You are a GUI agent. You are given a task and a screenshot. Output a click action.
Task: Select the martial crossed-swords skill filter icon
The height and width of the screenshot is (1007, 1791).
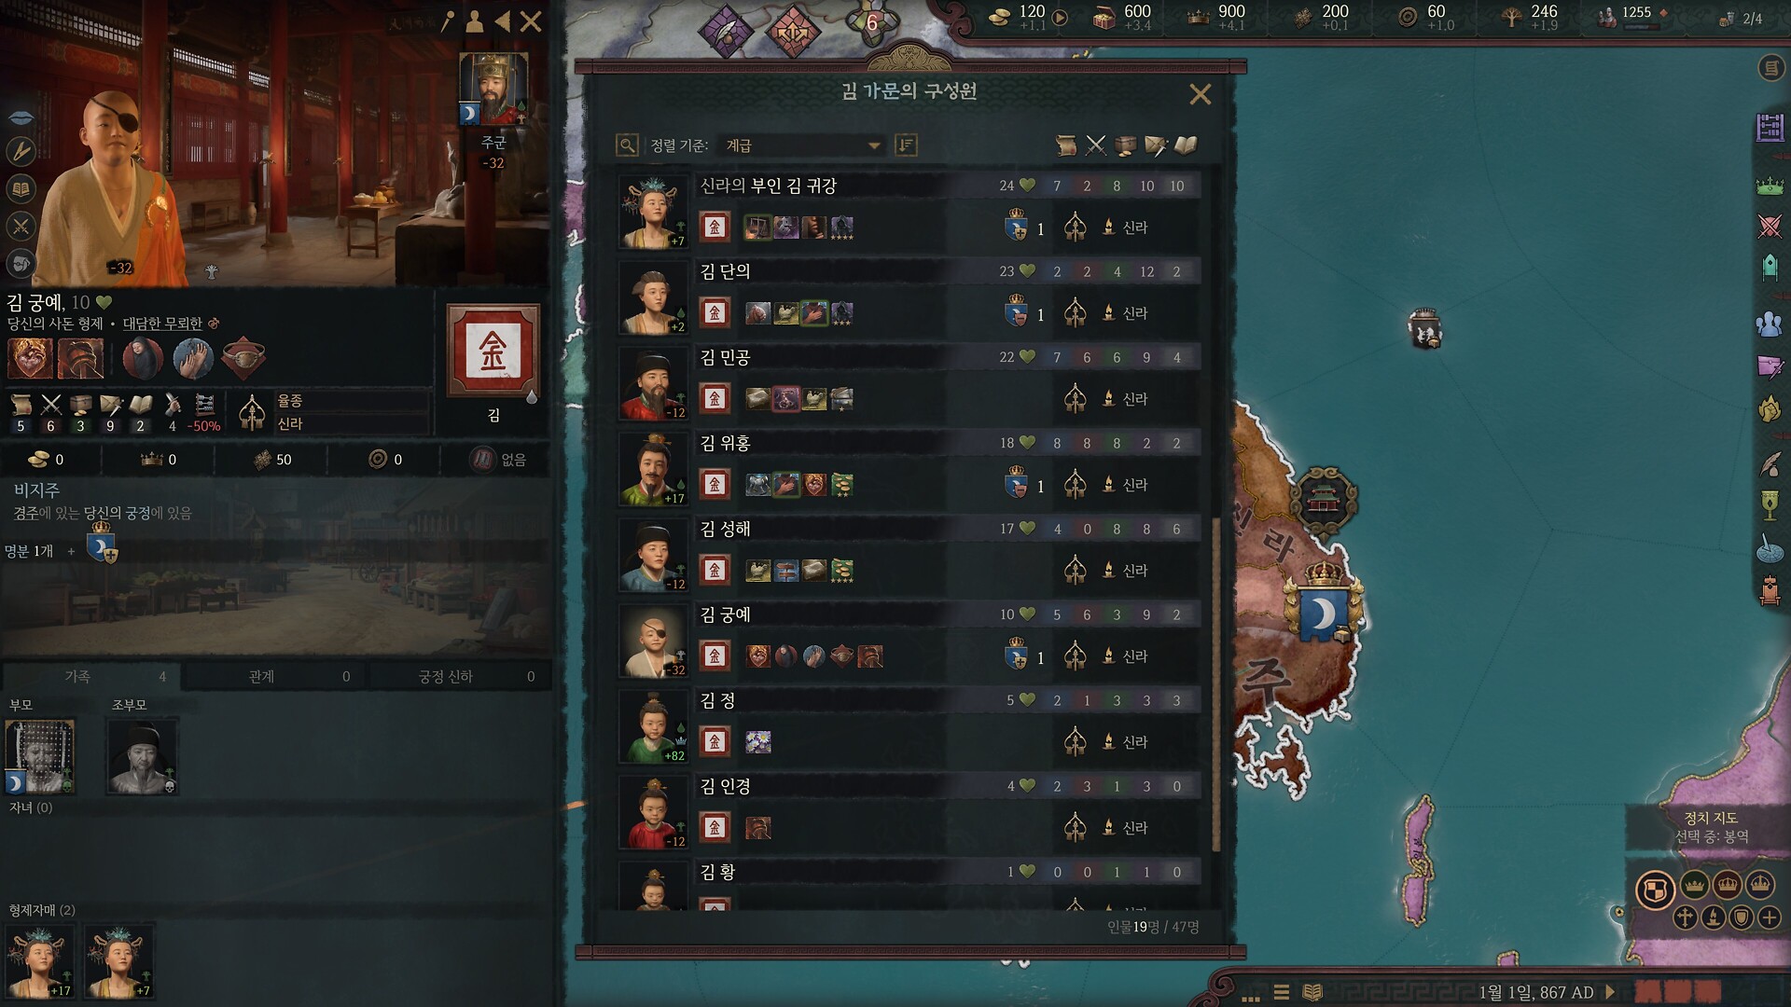pyautogui.click(x=1096, y=145)
